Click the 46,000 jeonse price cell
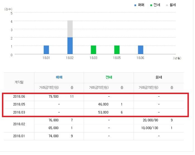 [x=103, y=104]
